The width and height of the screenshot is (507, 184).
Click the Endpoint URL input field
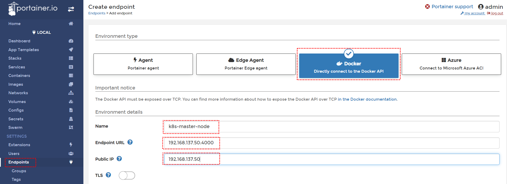[x=332, y=143]
